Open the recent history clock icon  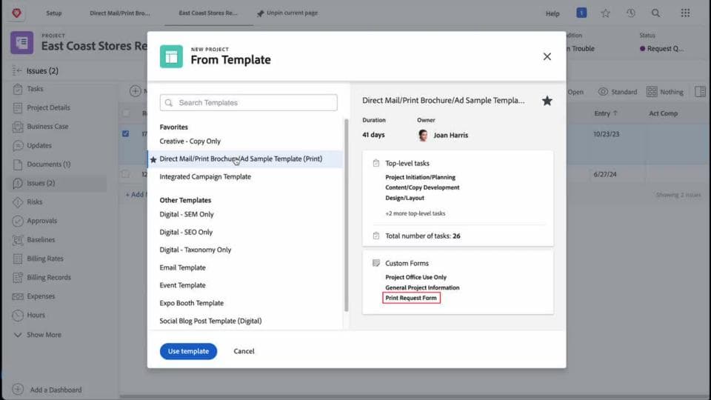click(x=631, y=13)
